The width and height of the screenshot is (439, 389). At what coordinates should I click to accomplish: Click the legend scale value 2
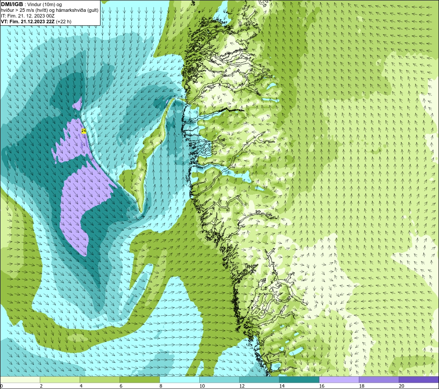coord(41,386)
